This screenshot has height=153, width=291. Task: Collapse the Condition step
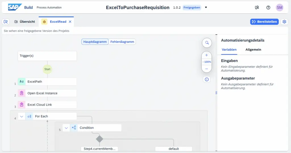[x=66, y=128]
